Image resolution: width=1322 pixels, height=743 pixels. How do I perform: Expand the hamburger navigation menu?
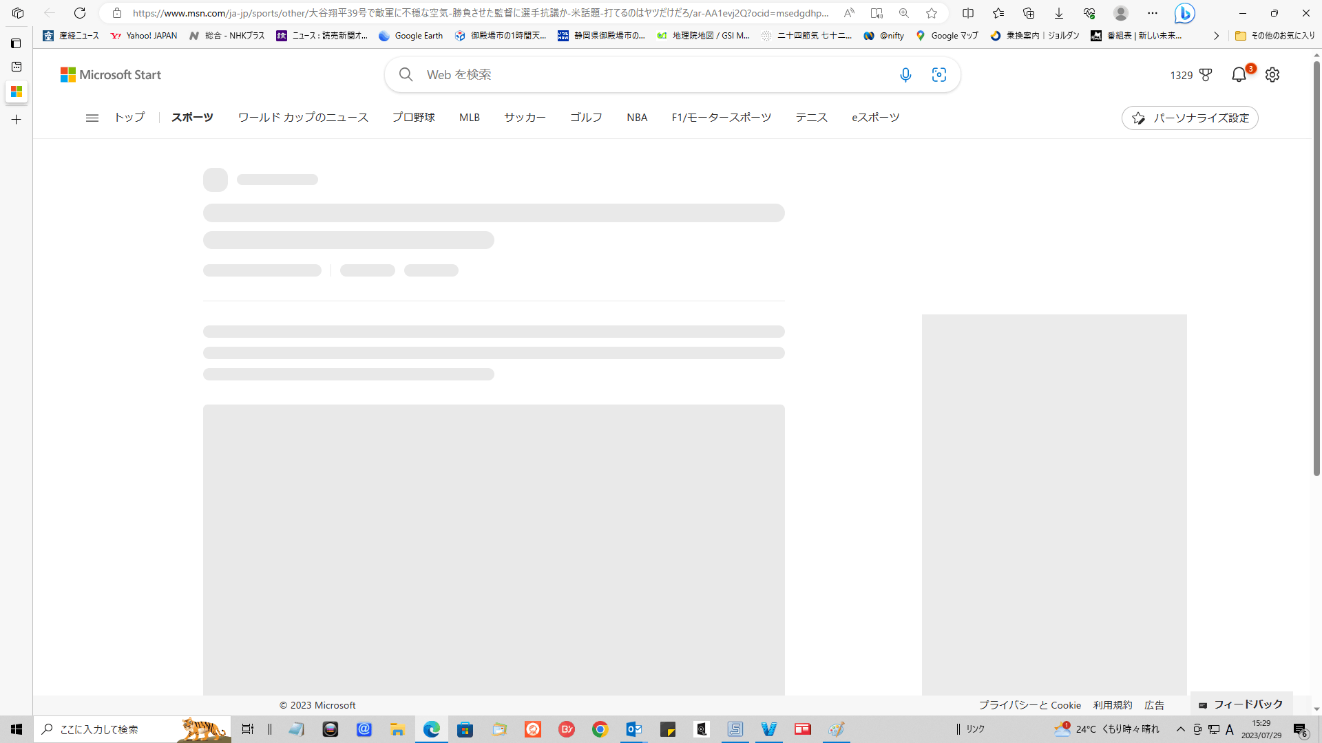pyautogui.click(x=92, y=118)
